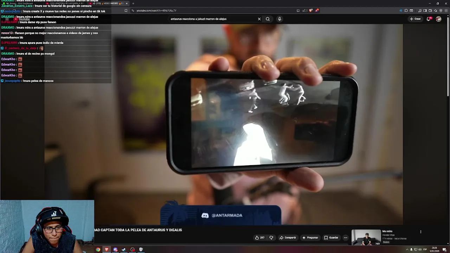Open the Me retiro video thumbnail
The width and height of the screenshot is (450, 253).
tap(366, 237)
